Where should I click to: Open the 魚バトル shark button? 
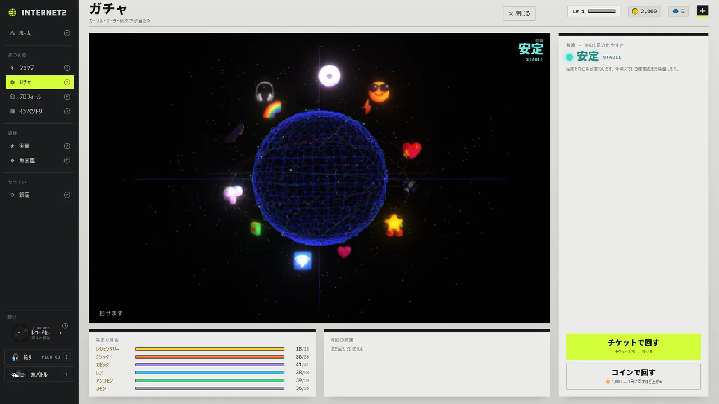click(x=33, y=374)
